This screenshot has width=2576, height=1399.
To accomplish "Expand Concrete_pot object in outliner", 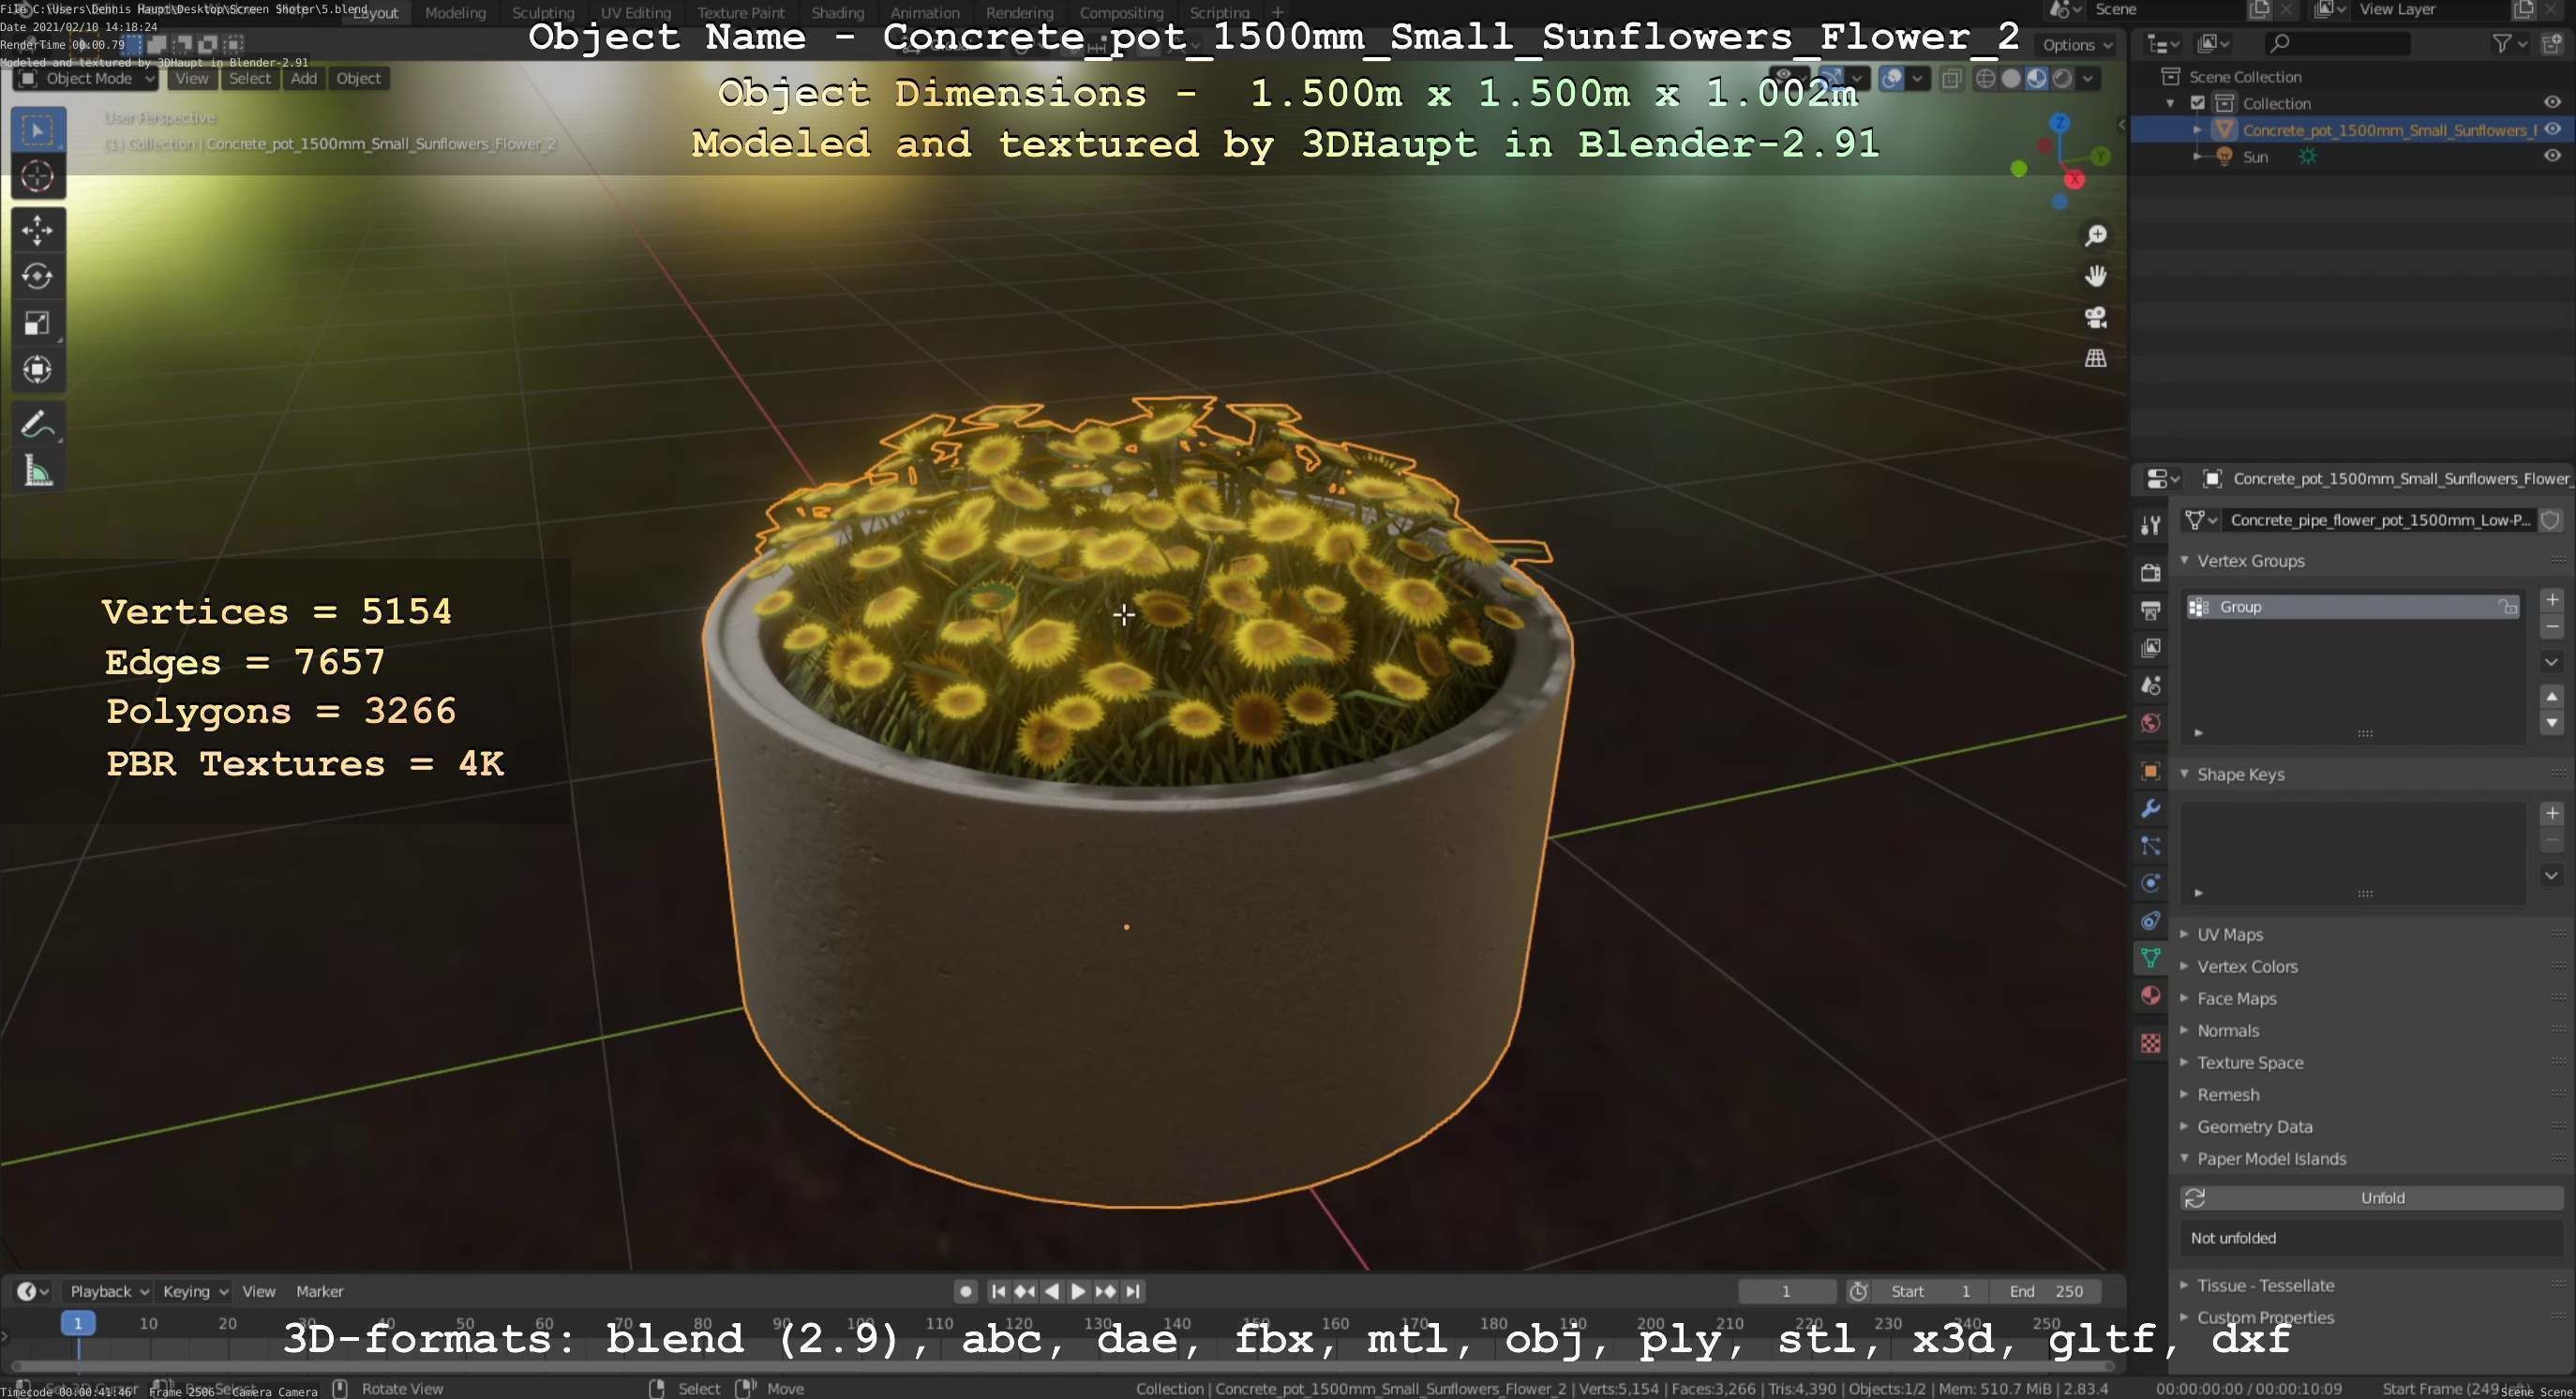I will pos(2197,130).
